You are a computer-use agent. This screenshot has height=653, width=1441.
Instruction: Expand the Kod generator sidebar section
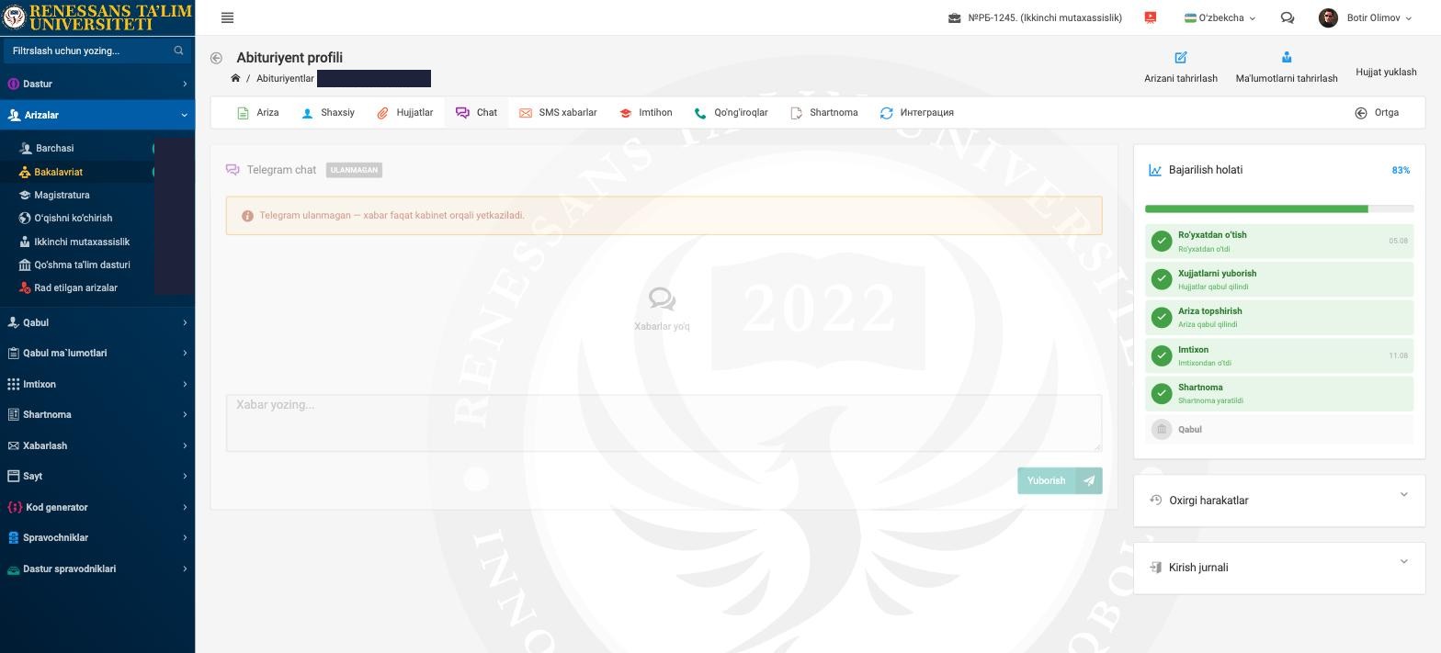point(97,507)
